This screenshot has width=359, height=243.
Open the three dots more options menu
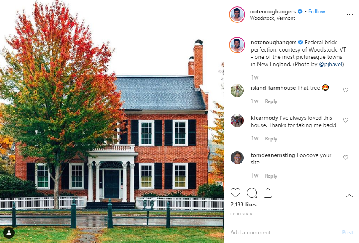(350, 15)
